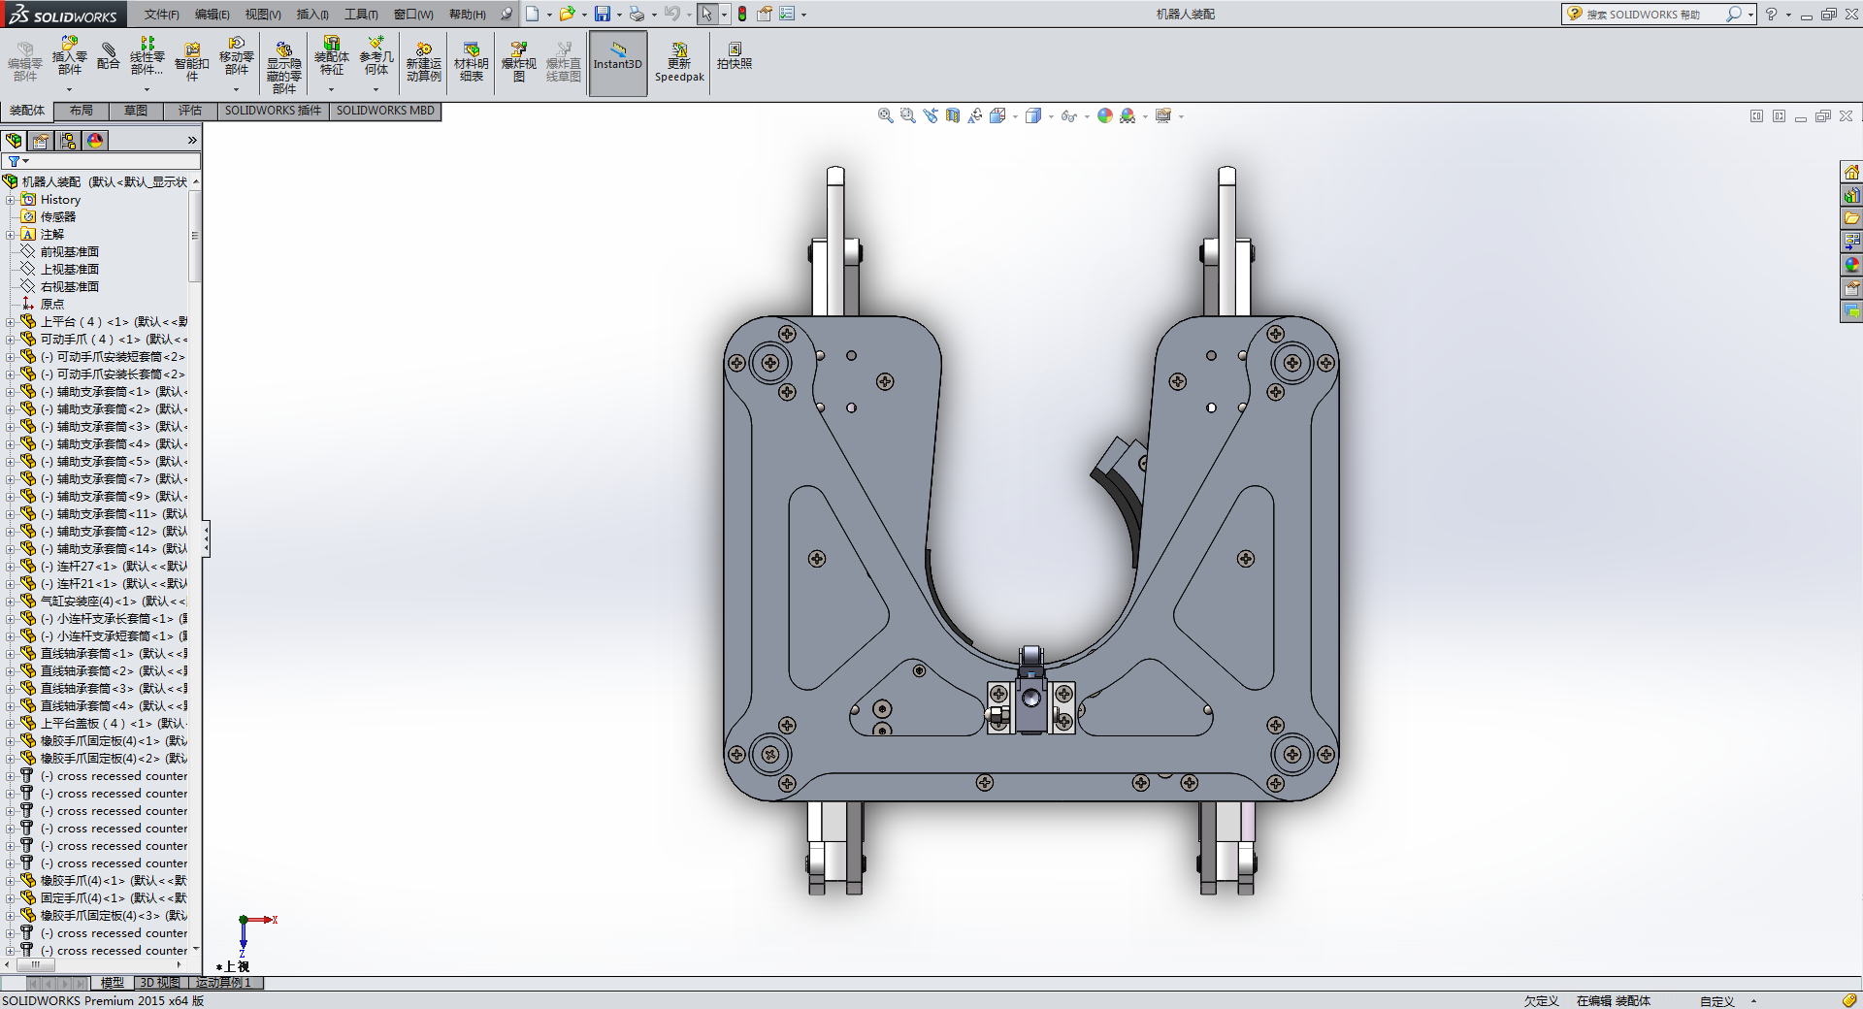Open Reference Geometry (参考几何体) tool

click(376, 56)
